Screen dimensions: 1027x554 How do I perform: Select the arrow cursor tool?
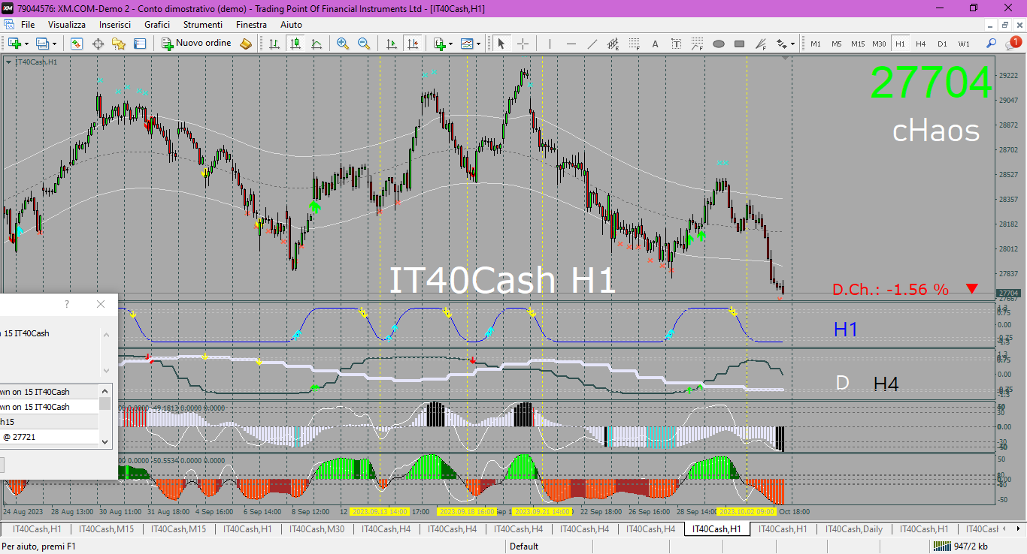(x=501, y=44)
